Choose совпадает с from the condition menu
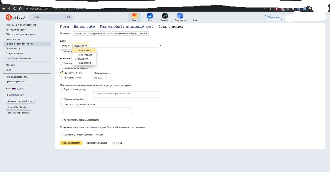Image resolution: width=330 pixels, height=172 pixels. tap(84, 51)
